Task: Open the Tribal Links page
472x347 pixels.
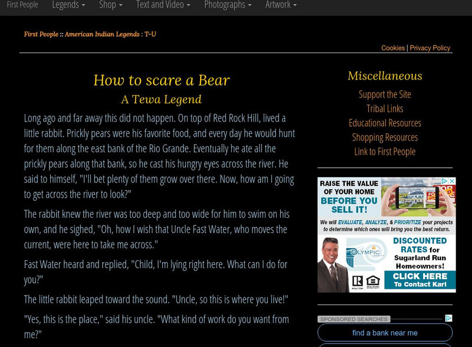Action: pyautogui.click(x=385, y=109)
